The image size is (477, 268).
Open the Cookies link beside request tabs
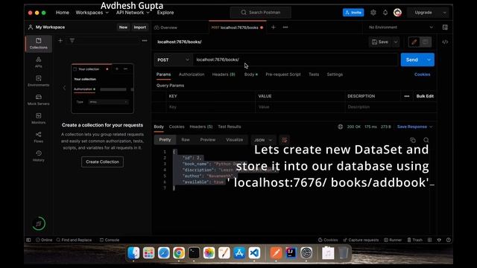(x=423, y=74)
